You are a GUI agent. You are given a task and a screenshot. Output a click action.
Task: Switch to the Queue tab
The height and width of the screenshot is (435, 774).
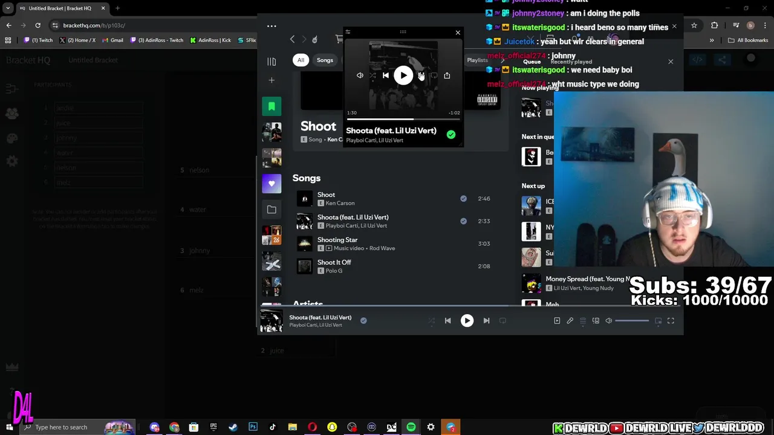coord(532,62)
